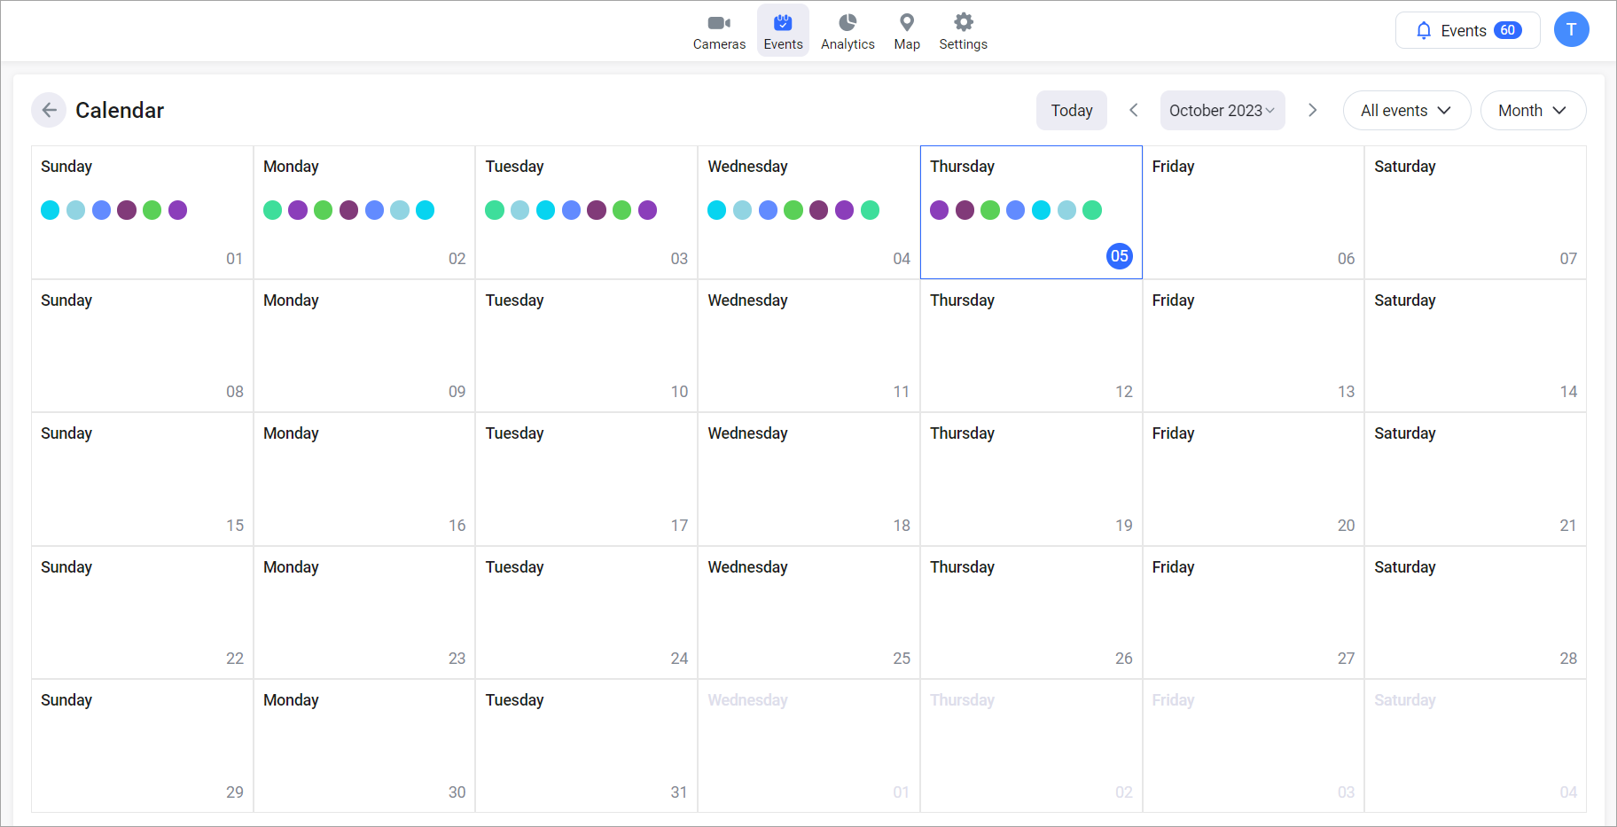The image size is (1617, 827).
Task: Expand the October 2023 month picker
Action: 1222,110
